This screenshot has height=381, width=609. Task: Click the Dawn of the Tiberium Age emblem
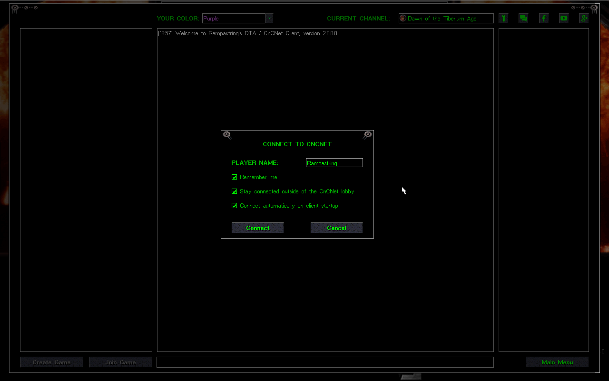403,19
